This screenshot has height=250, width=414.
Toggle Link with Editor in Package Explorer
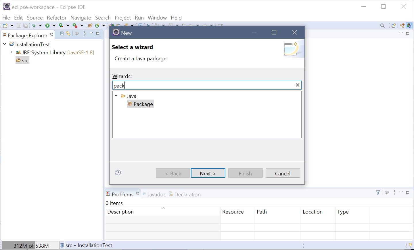click(x=68, y=34)
